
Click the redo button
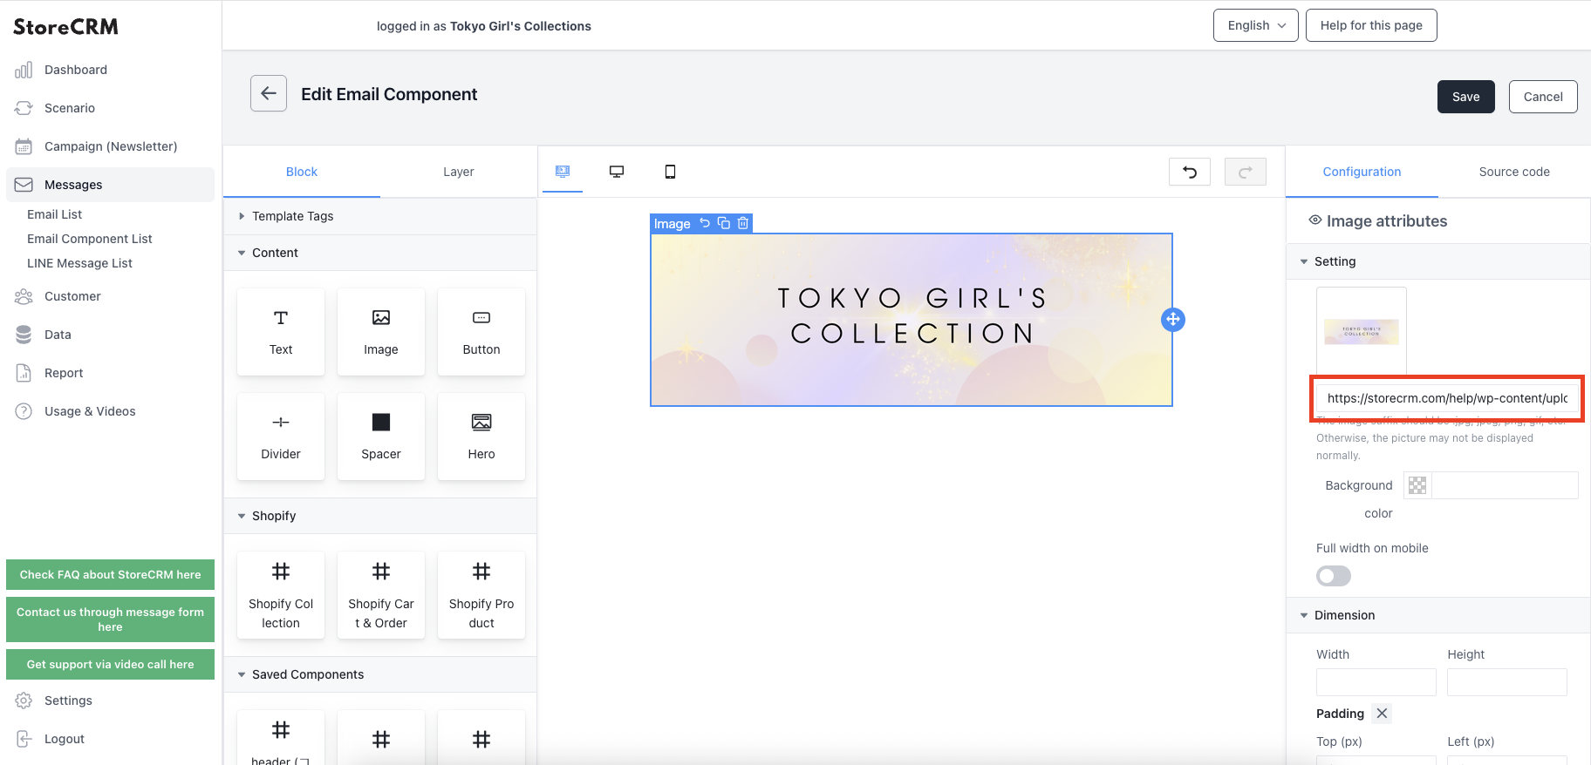1246,172
